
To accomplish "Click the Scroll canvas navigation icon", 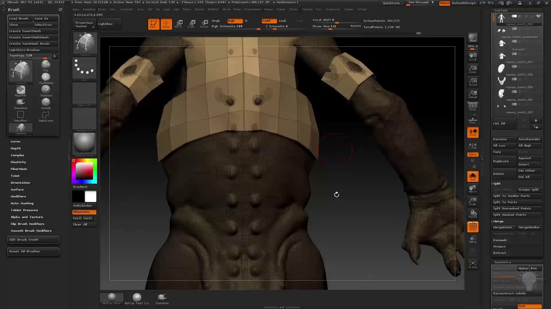I will pos(473,56).
